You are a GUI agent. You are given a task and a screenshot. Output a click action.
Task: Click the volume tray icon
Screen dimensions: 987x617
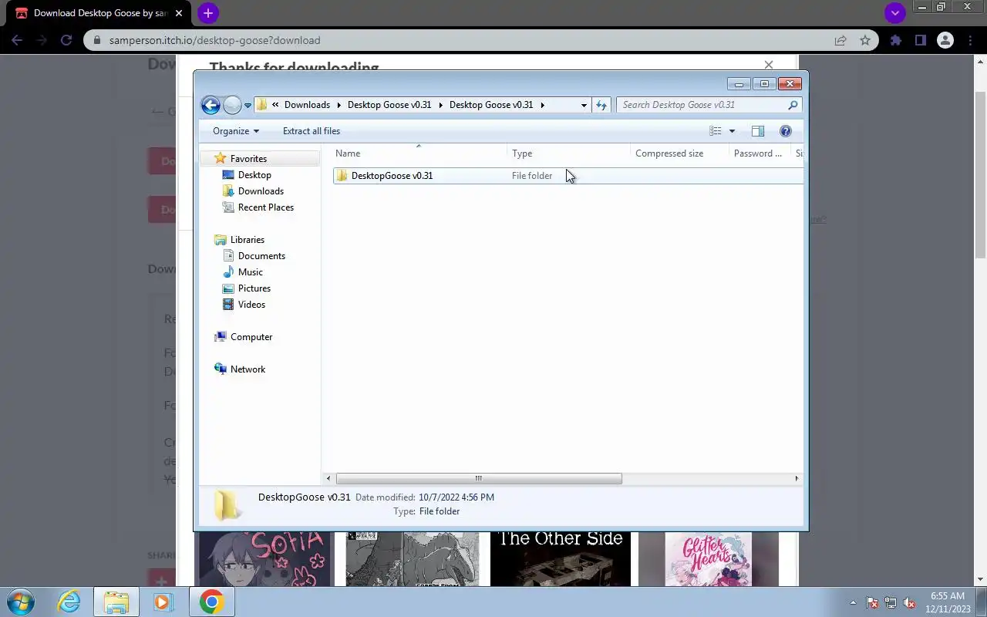[x=909, y=603]
